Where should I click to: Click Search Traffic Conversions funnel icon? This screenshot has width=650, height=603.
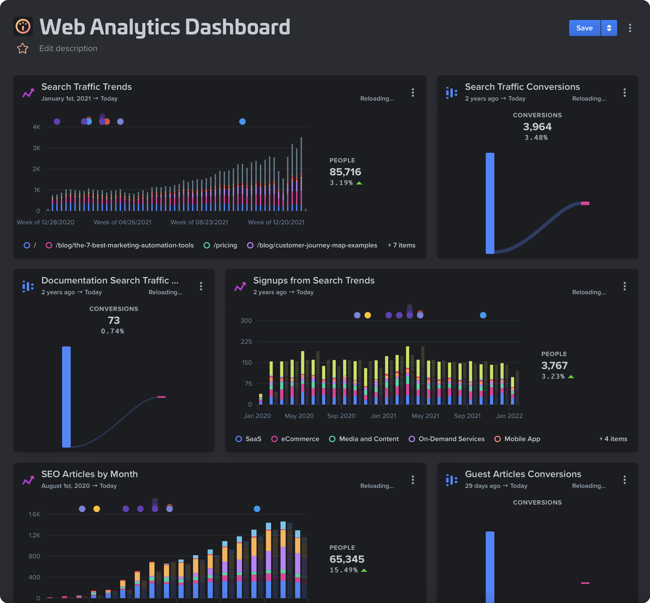[451, 93]
